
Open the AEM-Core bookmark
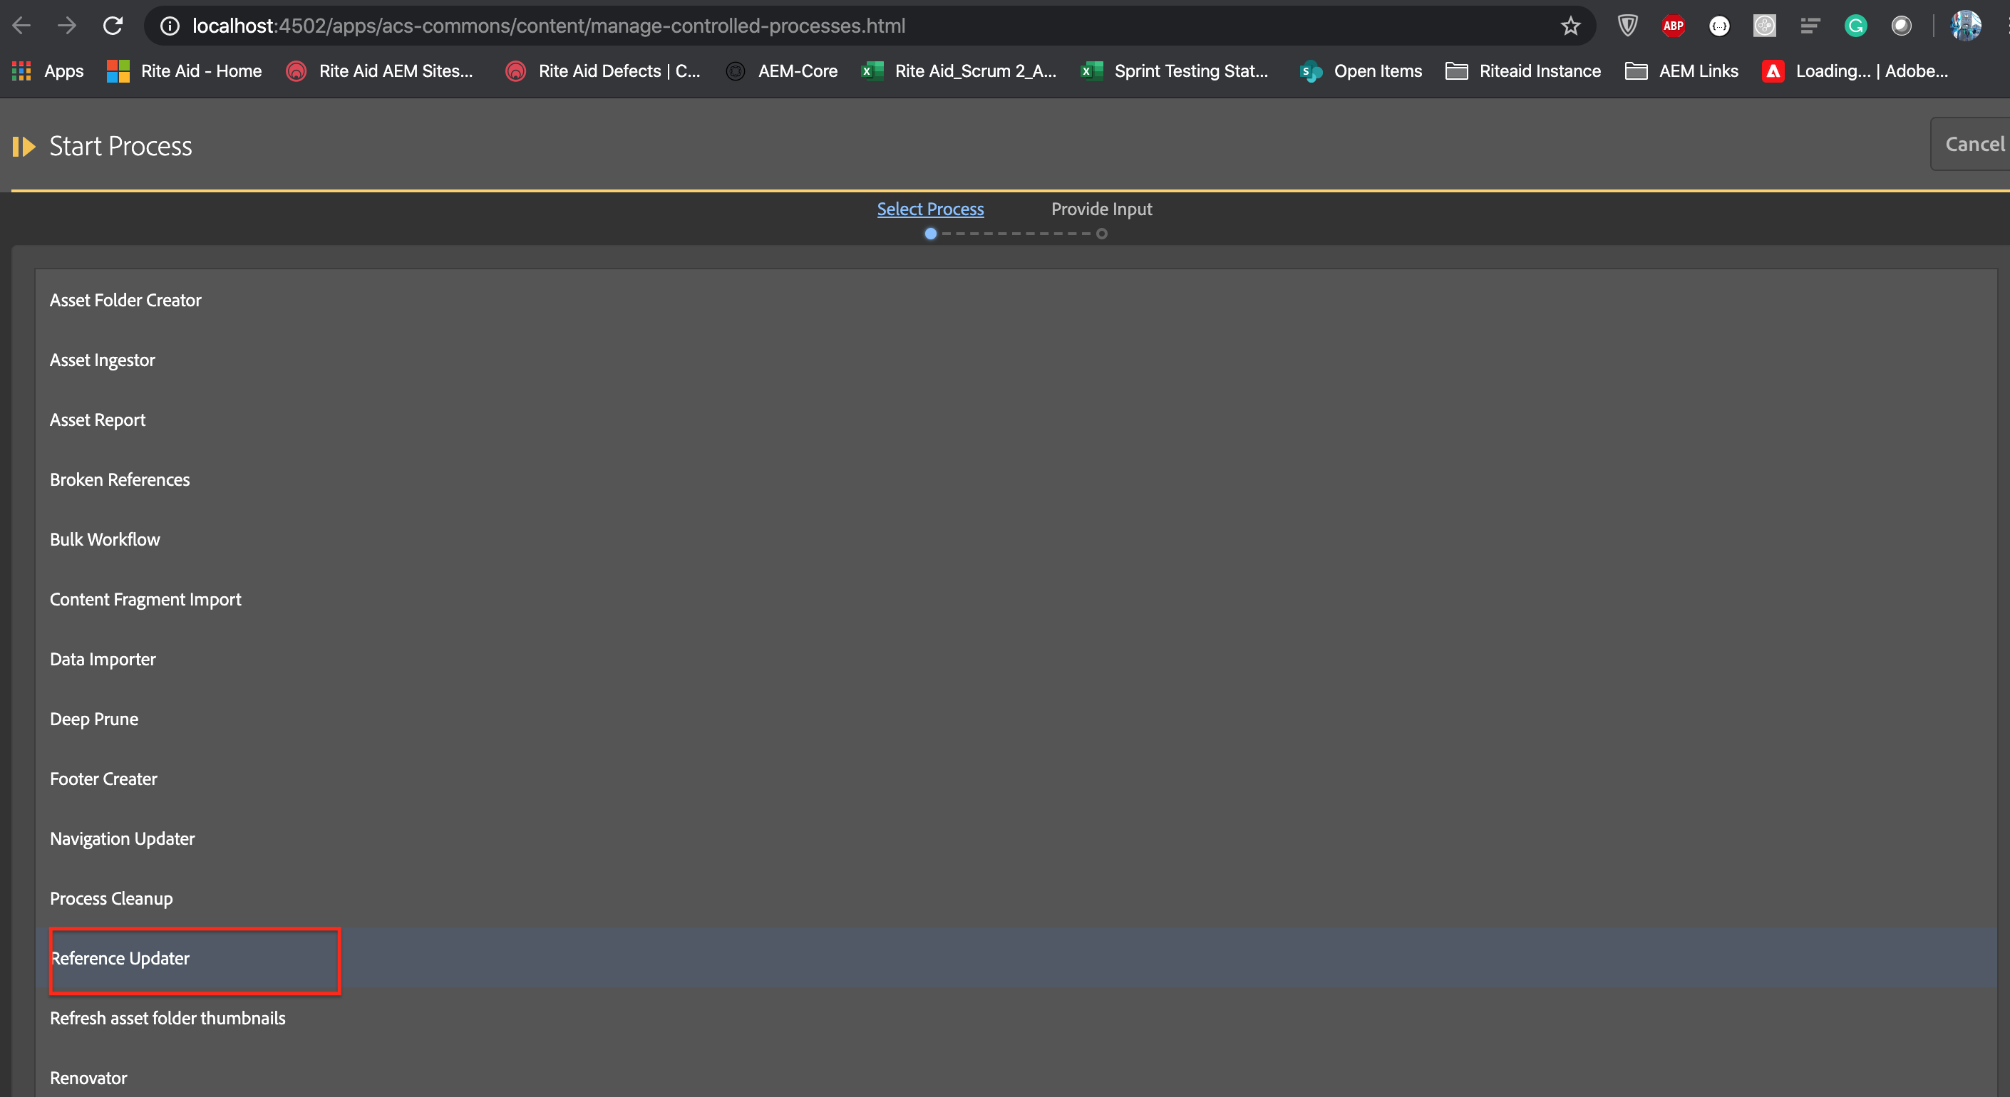[x=782, y=71]
